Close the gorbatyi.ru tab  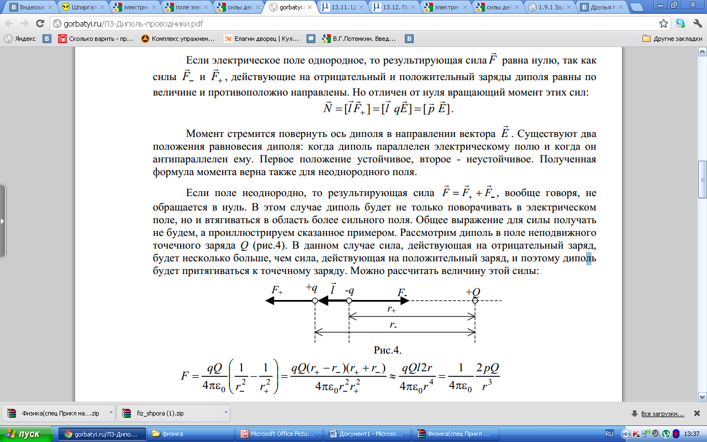(309, 8)
